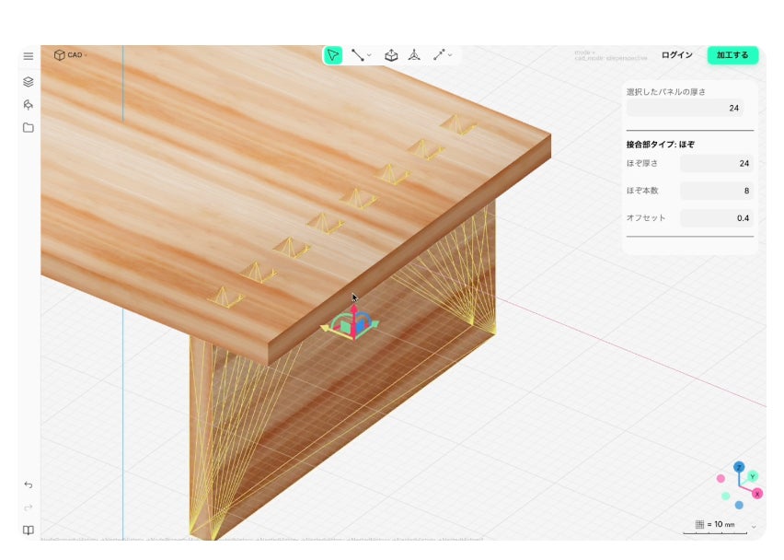Click the pink X axis gizmo handle
Viewport: 784px width, 560px height.
[757, 495]
